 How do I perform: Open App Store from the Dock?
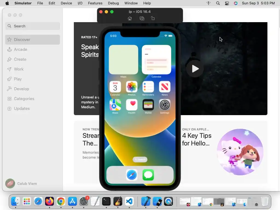pyautogui.click(x=72, y=202)
